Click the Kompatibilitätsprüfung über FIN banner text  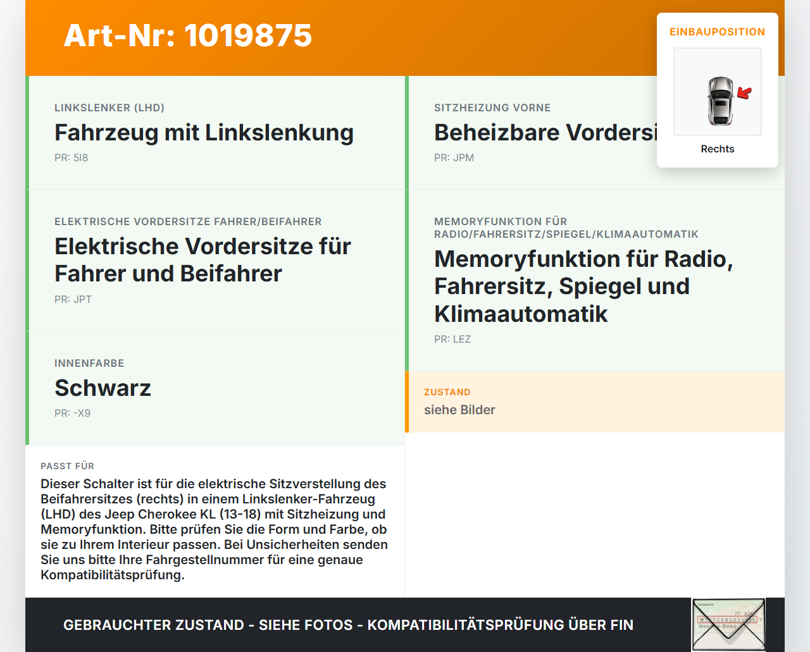348,625
